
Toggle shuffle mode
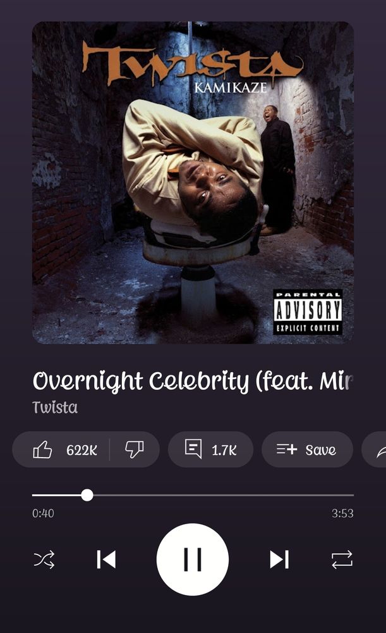coord(44,560)
